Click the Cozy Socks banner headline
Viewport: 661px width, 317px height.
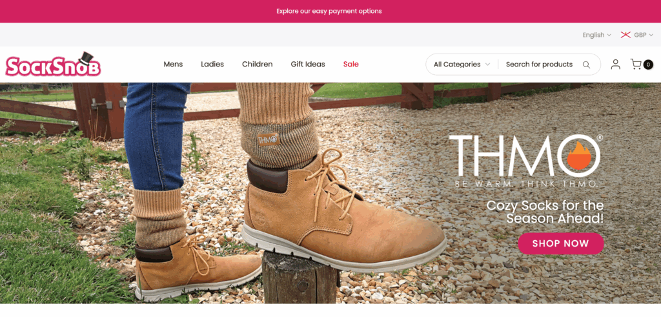coord(545,212)
